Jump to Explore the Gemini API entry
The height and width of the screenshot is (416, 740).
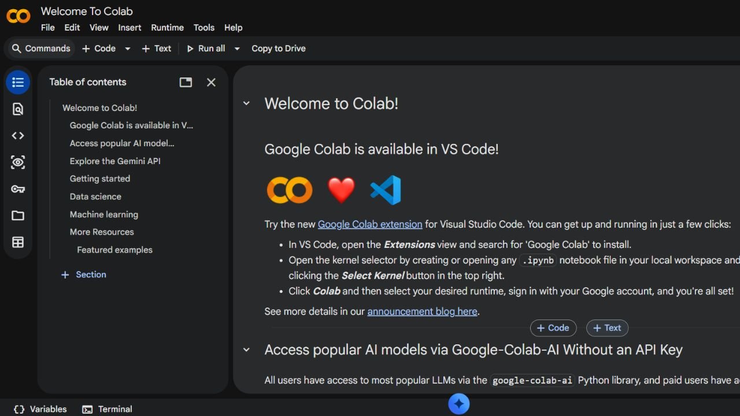(x=115, y=161)
